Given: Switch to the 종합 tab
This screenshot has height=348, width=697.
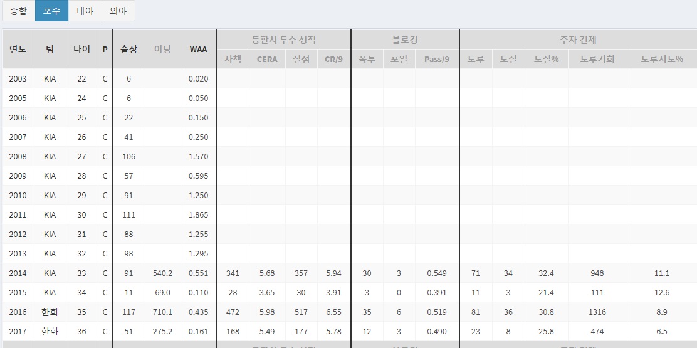Looking at the screenshot, I should (18, 11).
